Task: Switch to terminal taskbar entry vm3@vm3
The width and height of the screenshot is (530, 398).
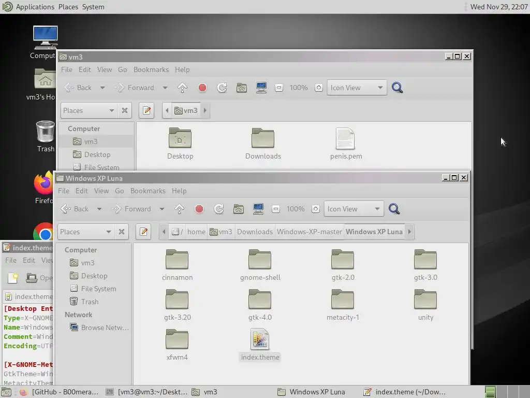Action: click(x=146, y=392)
